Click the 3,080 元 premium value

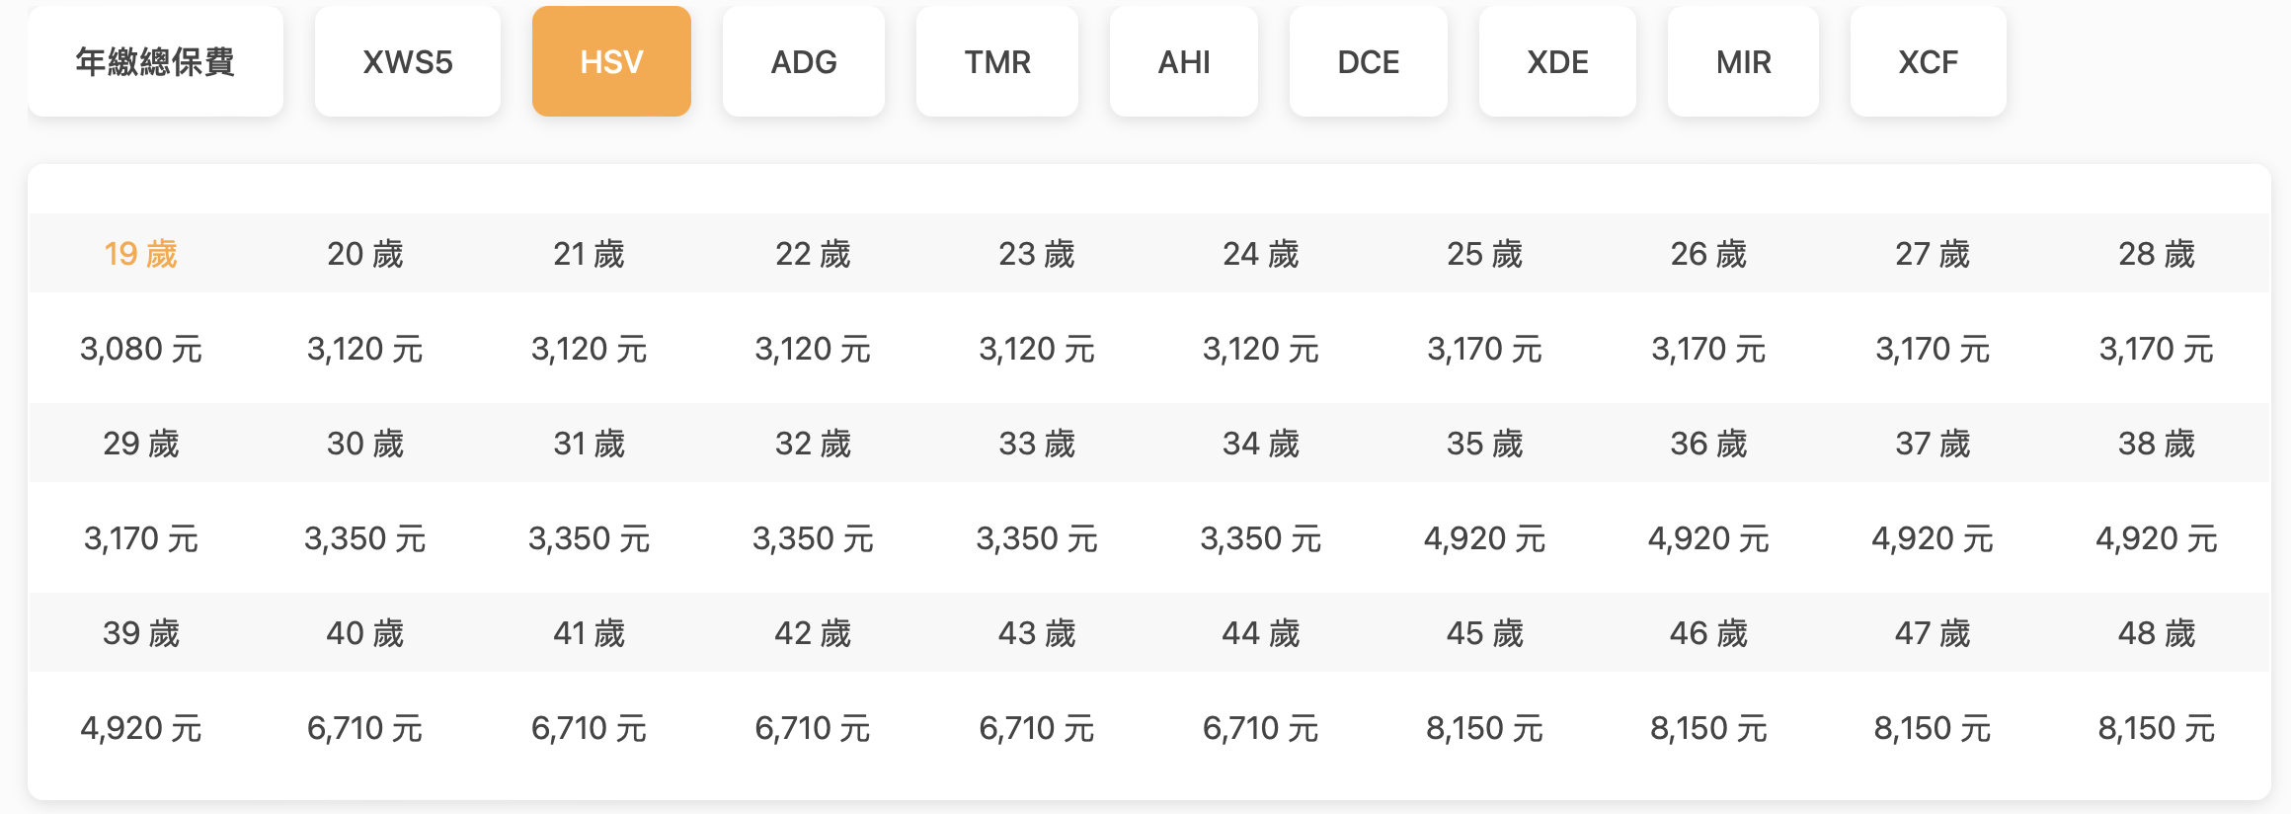(141, 349)
